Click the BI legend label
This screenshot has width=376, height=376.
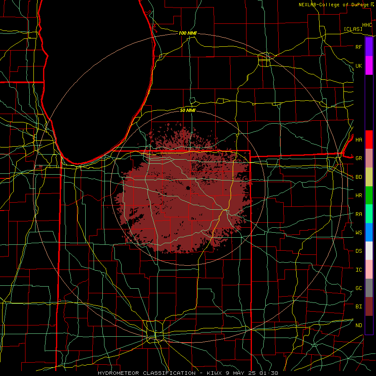[x=358, y=307]
